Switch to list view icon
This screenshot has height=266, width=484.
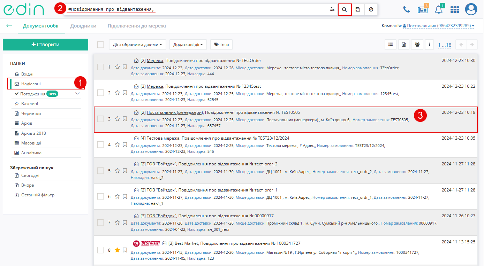point(391,45)
